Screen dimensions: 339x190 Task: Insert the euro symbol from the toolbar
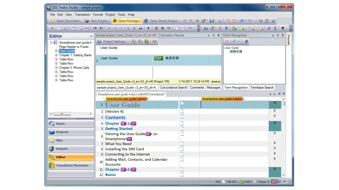pos(148,28)
